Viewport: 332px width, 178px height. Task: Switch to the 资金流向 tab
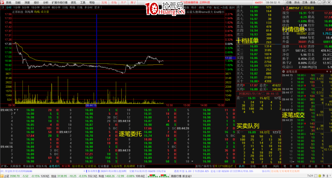28,166
